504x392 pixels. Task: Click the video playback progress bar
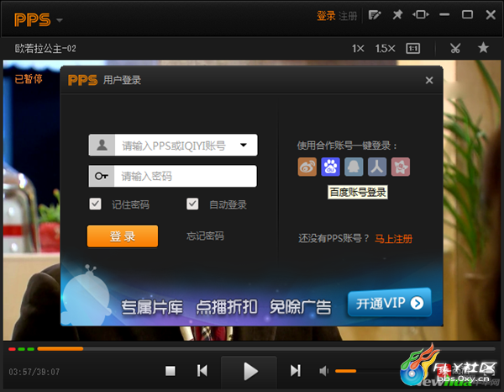coord(266,349)
